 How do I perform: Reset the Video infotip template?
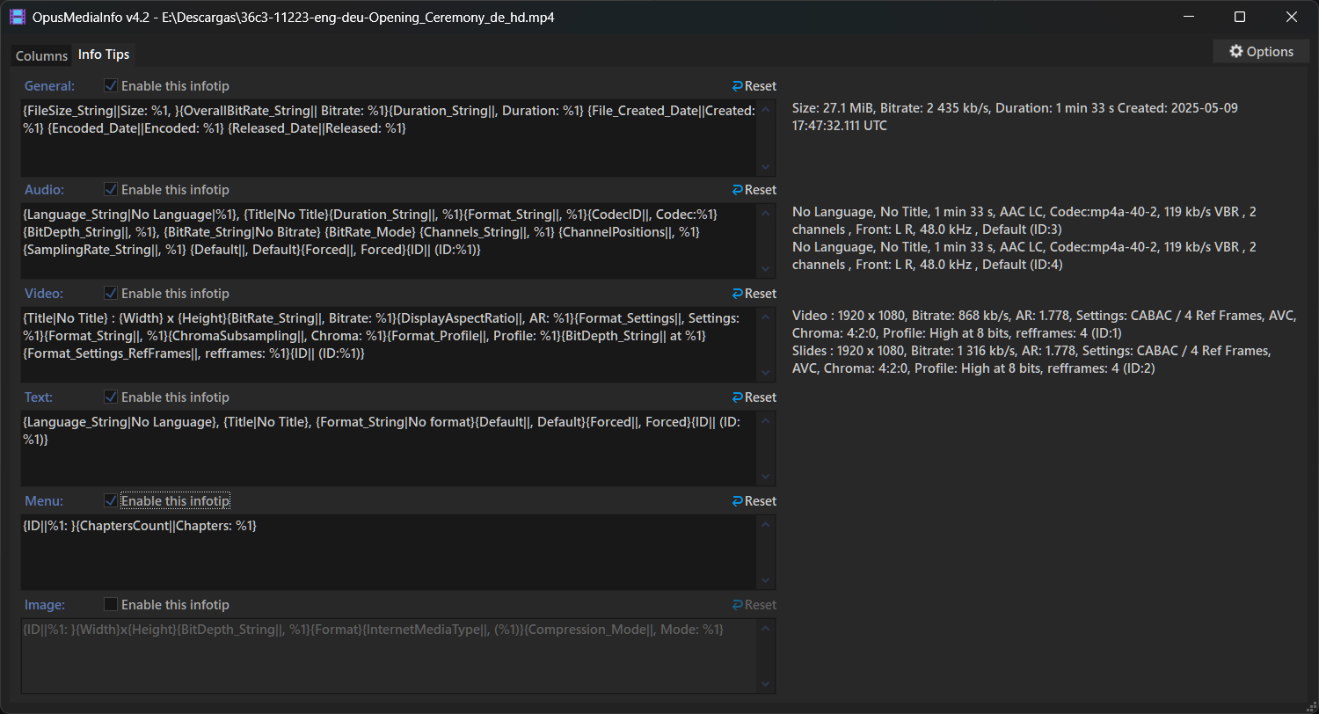coord(754,294)
